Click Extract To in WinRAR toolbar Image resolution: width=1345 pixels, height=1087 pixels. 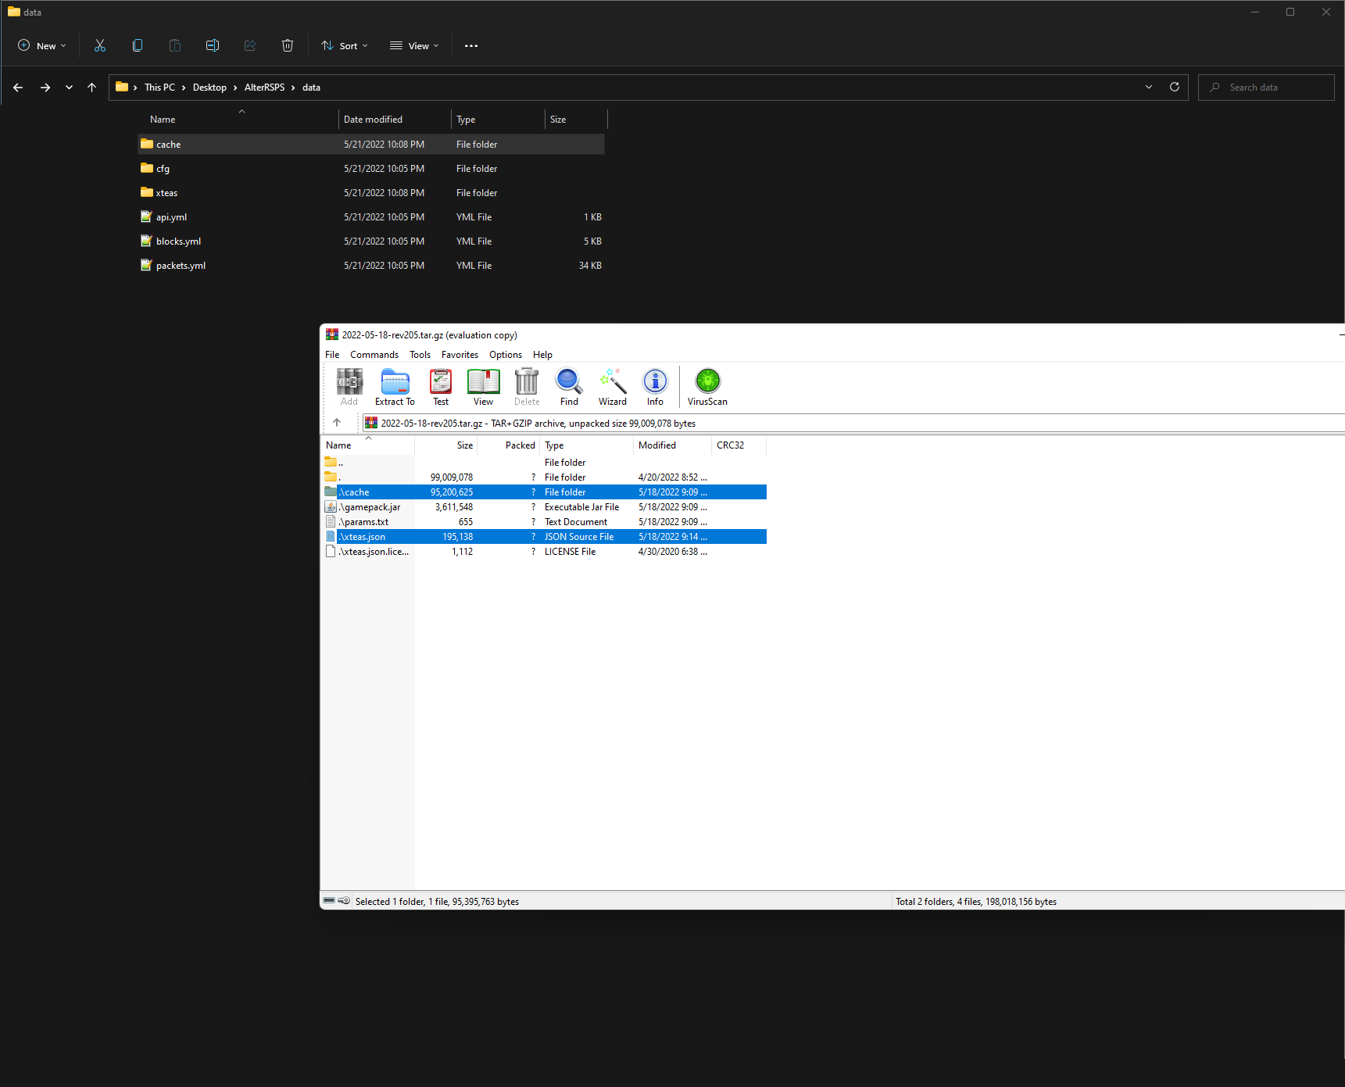[395, 387]
